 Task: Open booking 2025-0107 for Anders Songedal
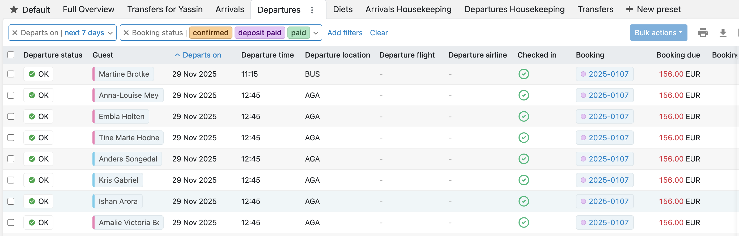(608, 159)
